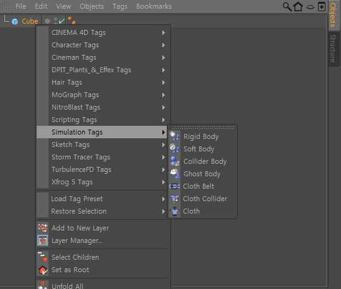Image resolution: width=341 pixels, height=289 pixels.
Task: Choose Collider Body label
Action: pos(205,161)
